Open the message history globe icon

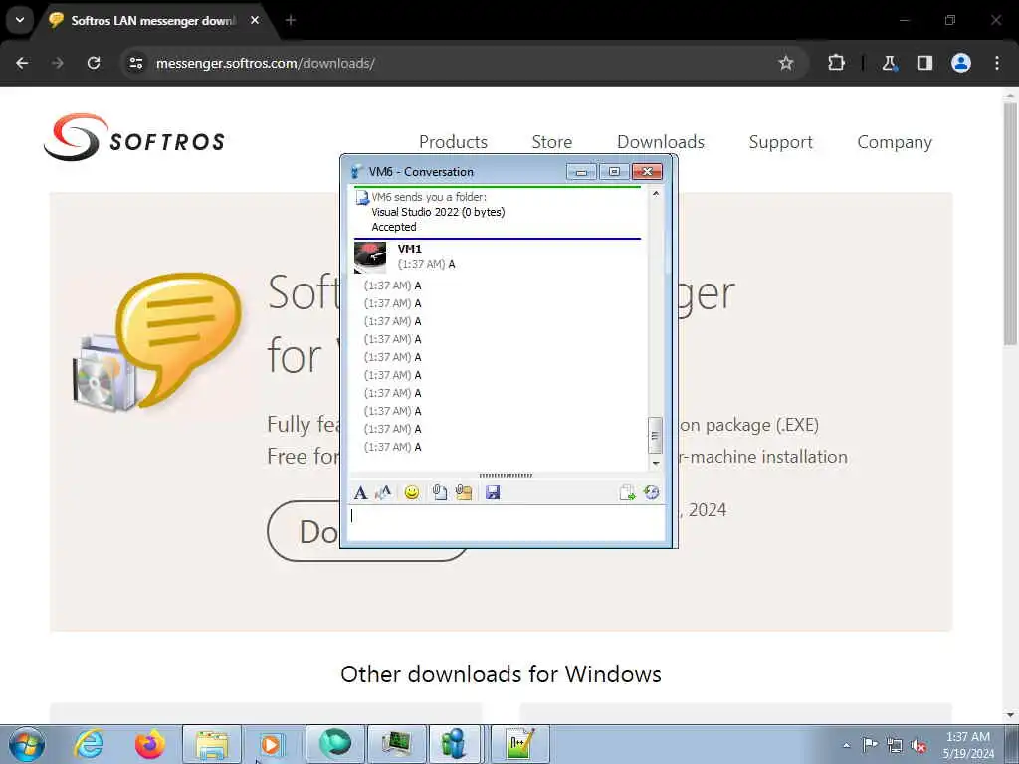point(651,493)
